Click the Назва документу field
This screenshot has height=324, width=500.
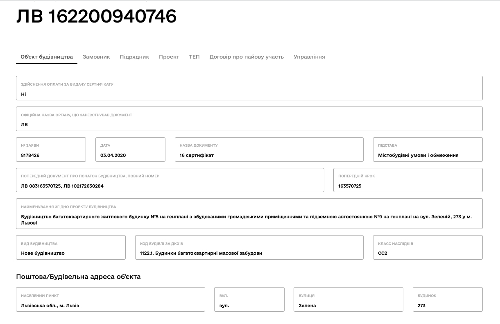[269, 150]
